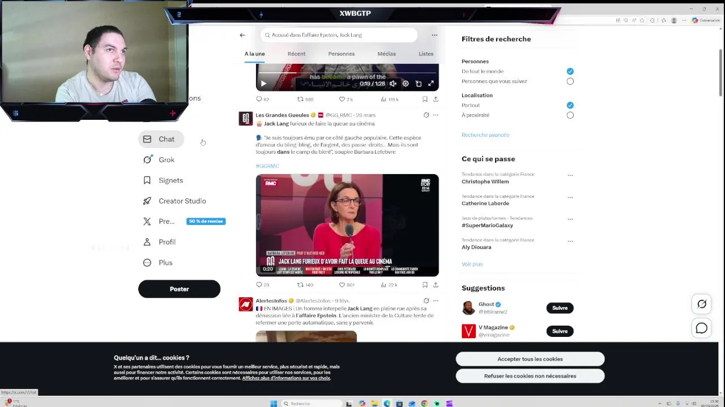Repost the top video post
Screen dimensions: 725x407
(305, 99)
